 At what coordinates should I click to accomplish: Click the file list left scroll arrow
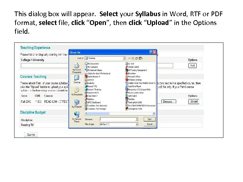click(x=86, y=114)
